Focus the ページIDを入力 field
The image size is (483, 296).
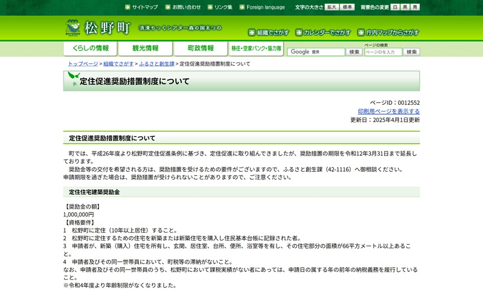(x=383, y=52)
